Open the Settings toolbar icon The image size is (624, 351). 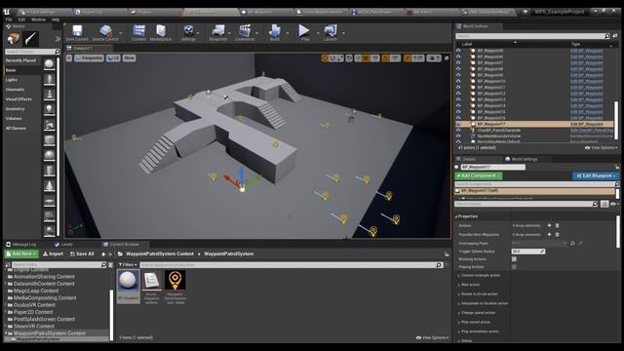188,32
